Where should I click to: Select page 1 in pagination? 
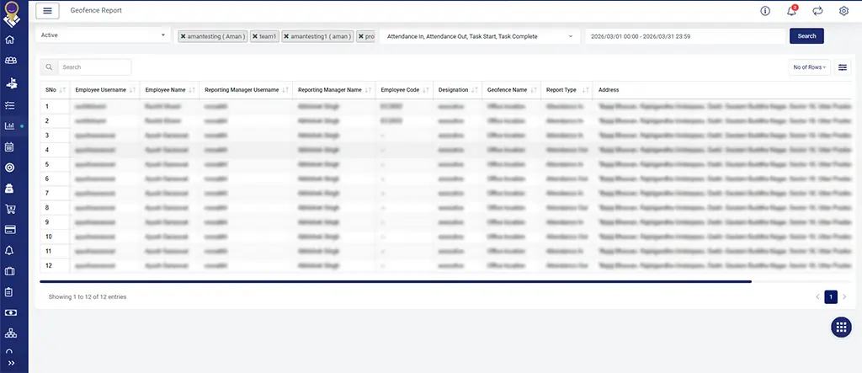831,297
